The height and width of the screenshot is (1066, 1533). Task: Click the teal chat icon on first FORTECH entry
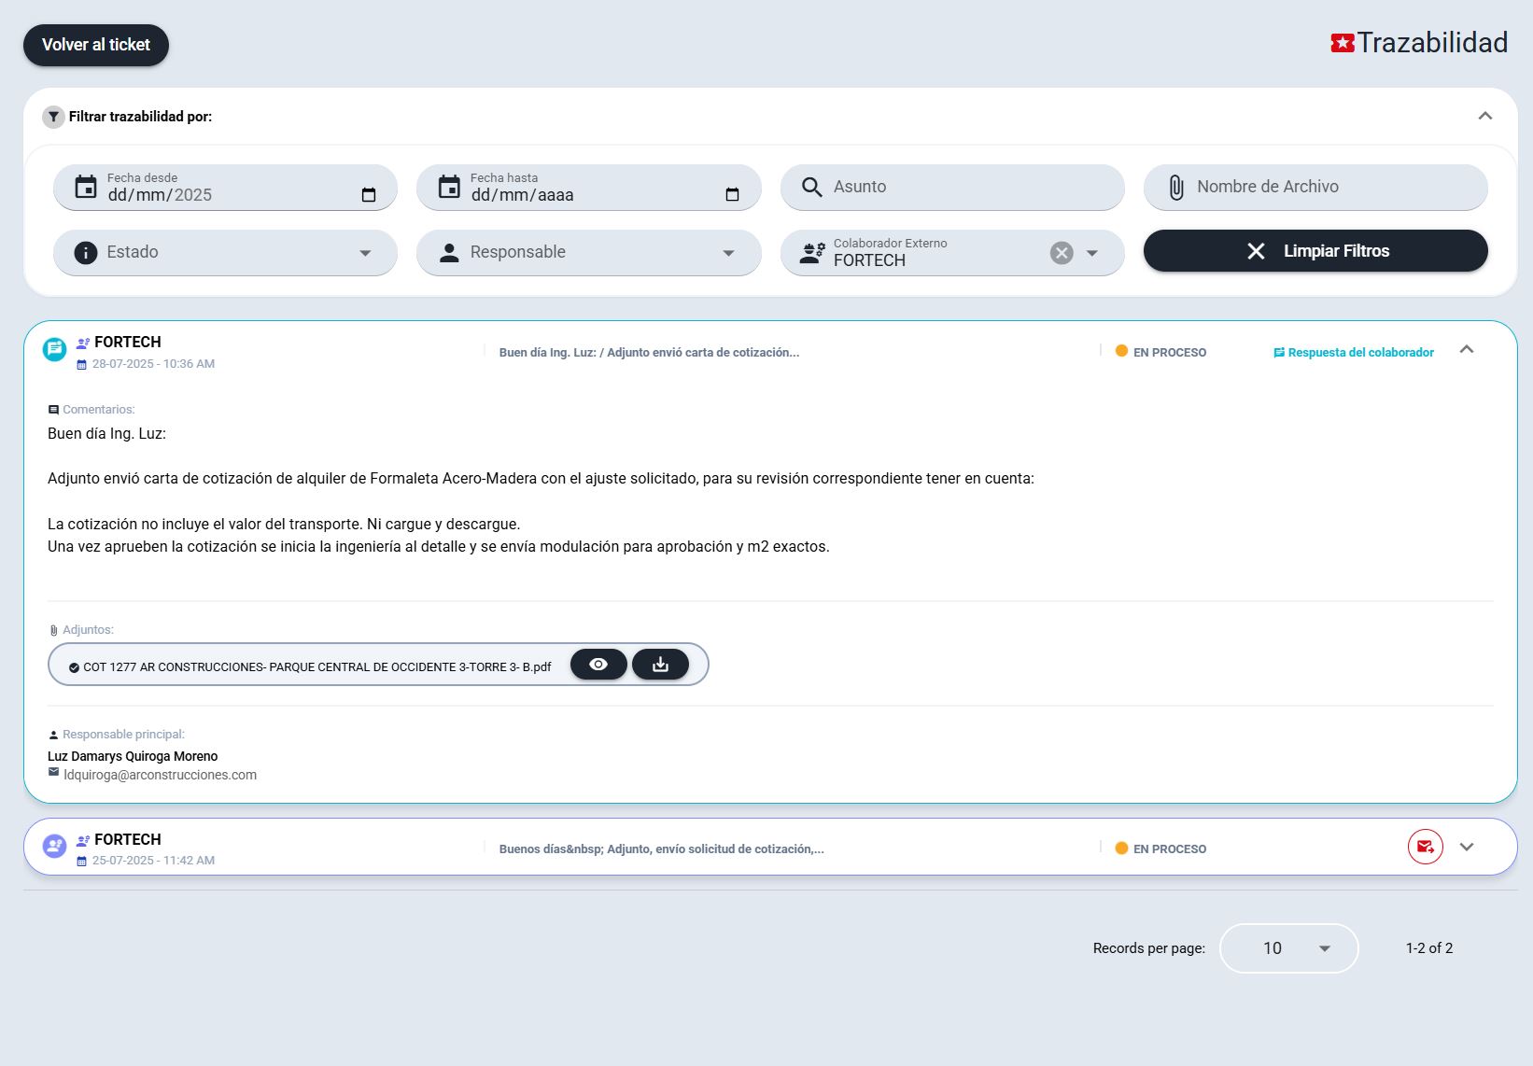click(x=55, y=349)
